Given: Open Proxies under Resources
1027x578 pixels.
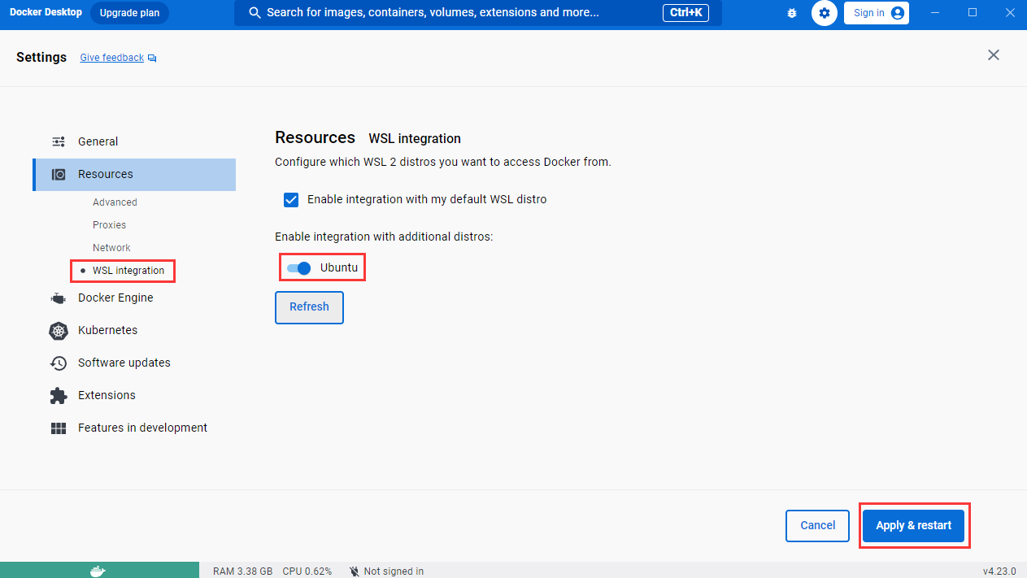Looking at the screenshot, I should pyautogui.click(x=109, y=225).
